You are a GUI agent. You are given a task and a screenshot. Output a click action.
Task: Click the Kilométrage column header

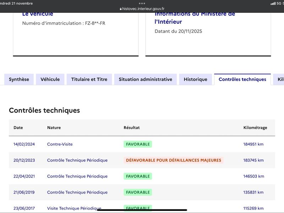pyautogui.click(x=255, y=128)
